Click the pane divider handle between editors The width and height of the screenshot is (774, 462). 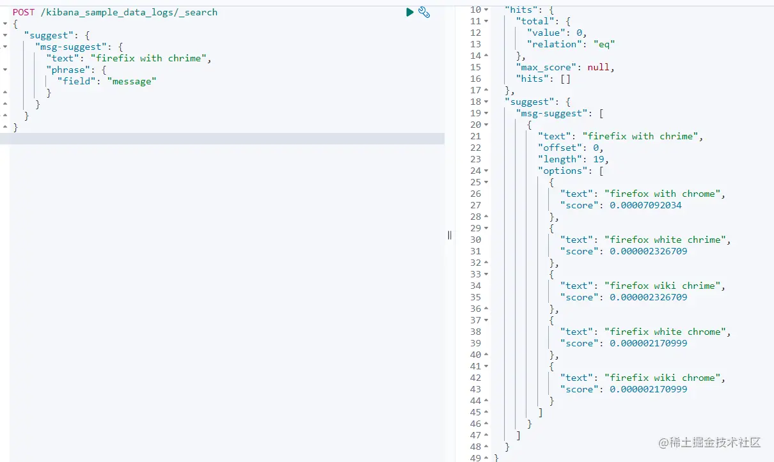tap(450, 235)
